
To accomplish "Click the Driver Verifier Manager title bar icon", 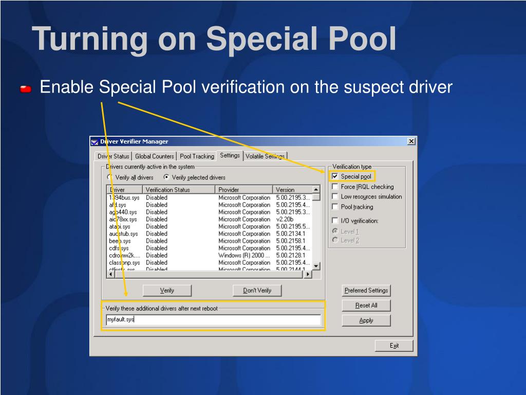I will pyautogui.click(x=95, y=142).
